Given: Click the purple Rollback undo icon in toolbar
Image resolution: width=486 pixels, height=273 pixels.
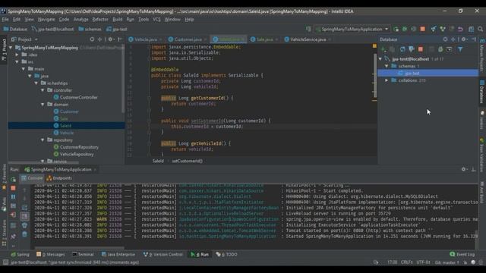Looking at the screenshot, I should [460, 29].
